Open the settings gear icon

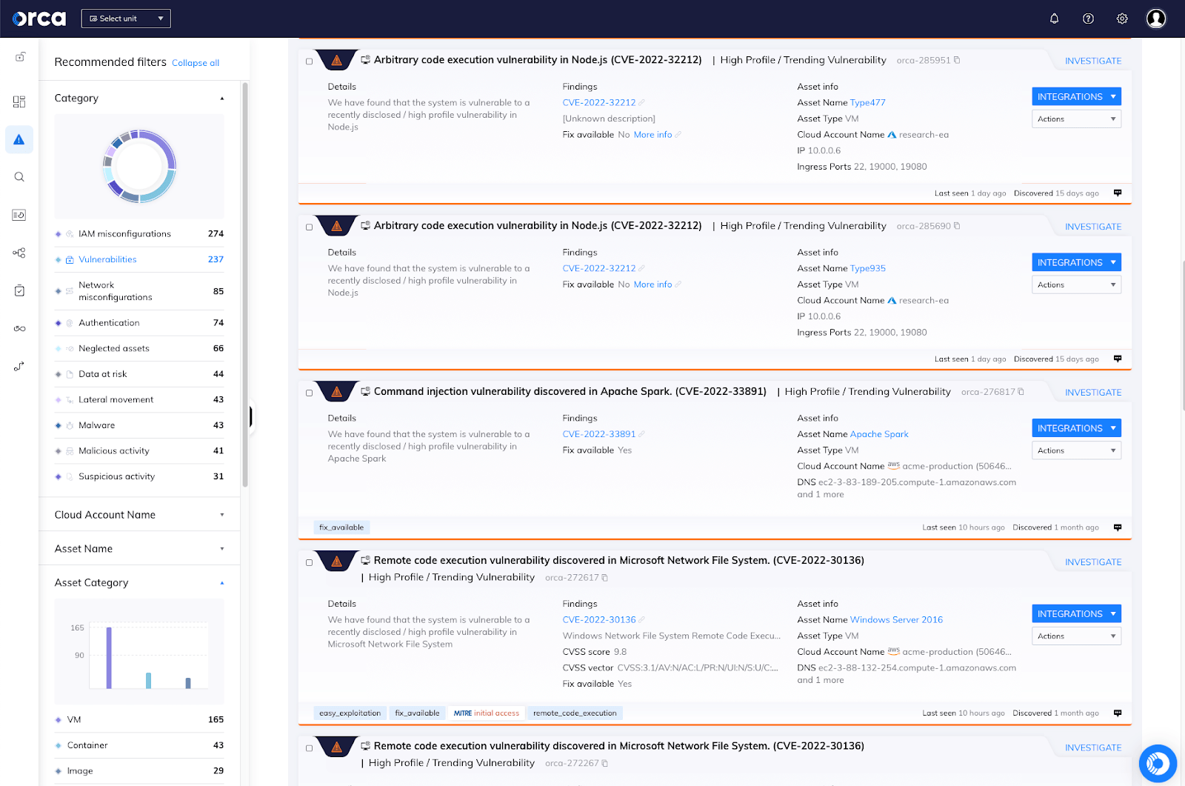pyautogui.click(x=1121, y=19)
